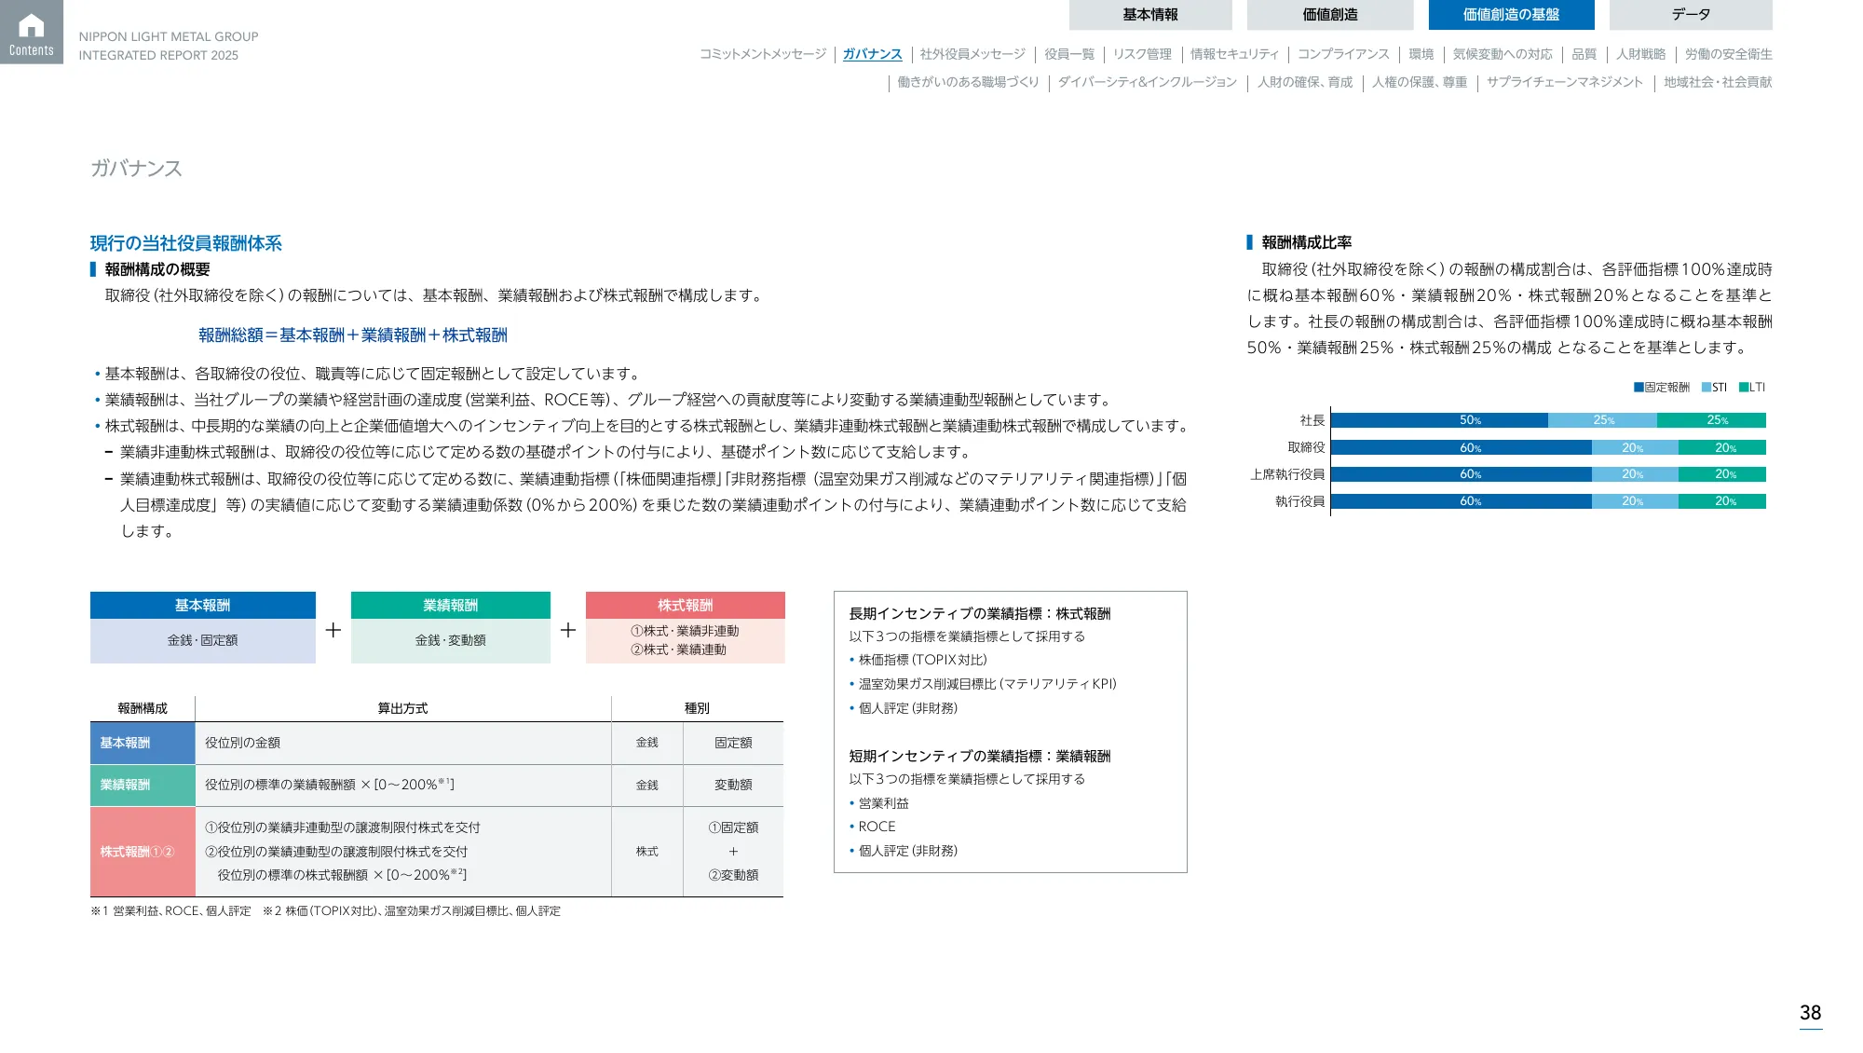The width and height of the screenshot is (1863, 1053).
Task: Open ダイバーシティ&インクルージョン page
Action: (x=1146, y=82)
